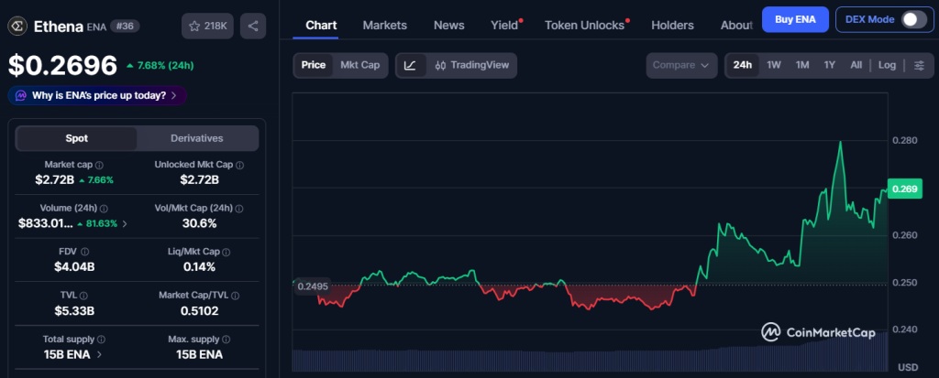The height and width of the screenshot is (378, 939).
Task: Click the Market cap info icon
Action: point(99,165)
